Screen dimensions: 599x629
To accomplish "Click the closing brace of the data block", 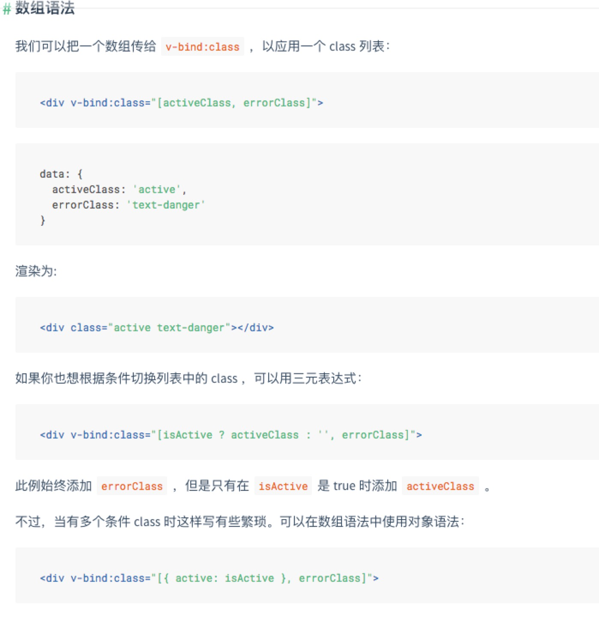I will tap(42, 221).
